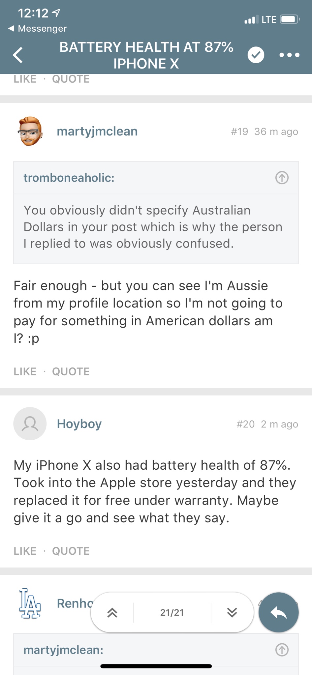Screen dimensions: 312x675
Task: Jump to first post with double up chevron
Action: coord(112,612)
